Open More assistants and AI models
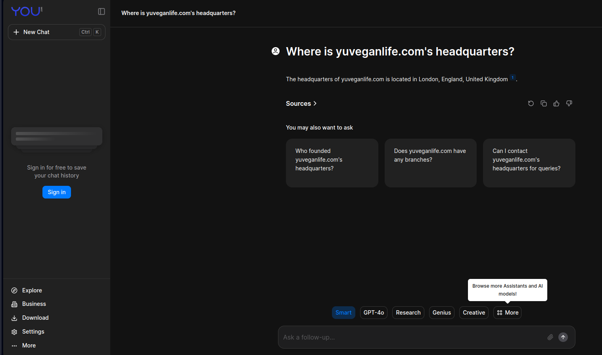 click(x=507, y=313)
